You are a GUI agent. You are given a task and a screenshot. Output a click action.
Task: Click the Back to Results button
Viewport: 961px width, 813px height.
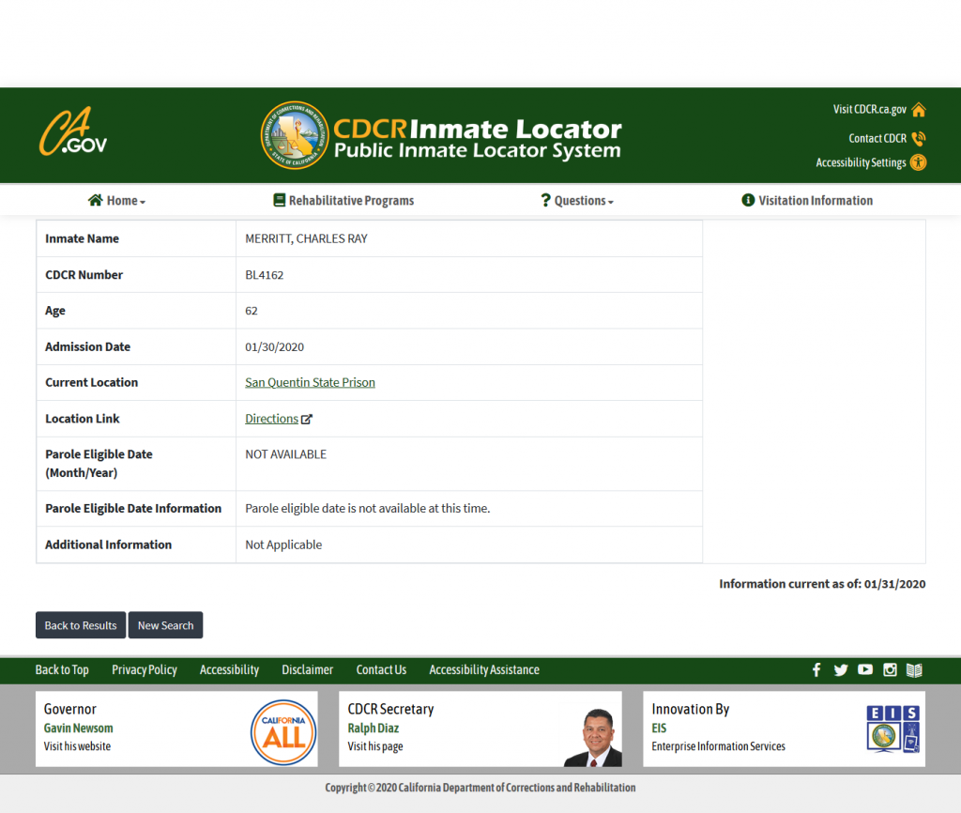81,625
